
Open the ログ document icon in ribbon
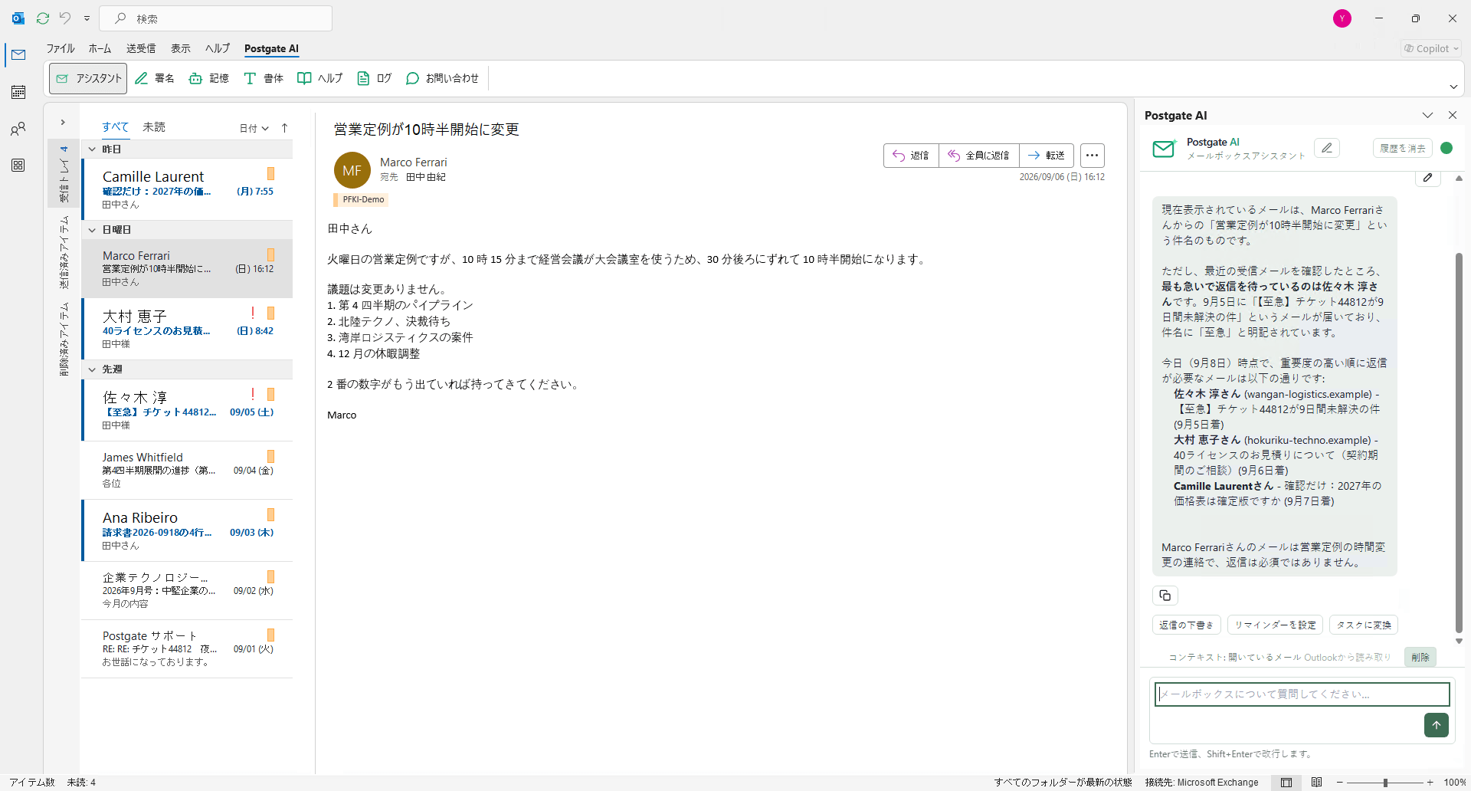point(363,78)
